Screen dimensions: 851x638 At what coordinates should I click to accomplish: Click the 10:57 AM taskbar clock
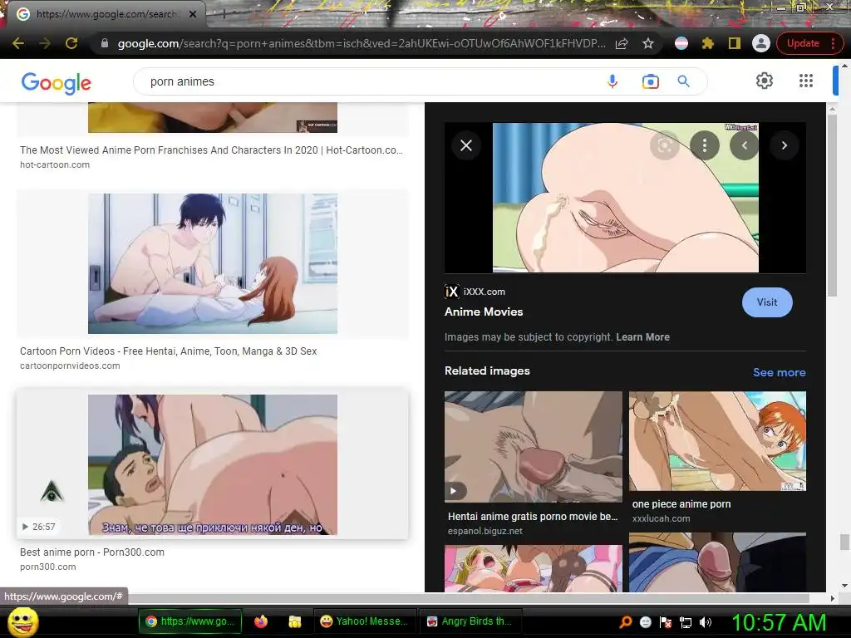780,622
